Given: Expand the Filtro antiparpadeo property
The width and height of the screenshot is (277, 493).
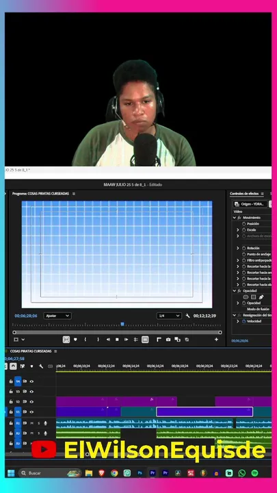Looking at the screenshot, I should (238, 260).
